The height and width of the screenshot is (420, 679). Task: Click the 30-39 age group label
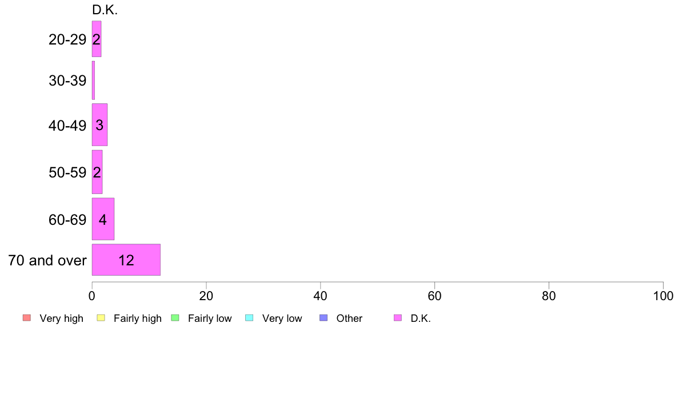(67, 80)
